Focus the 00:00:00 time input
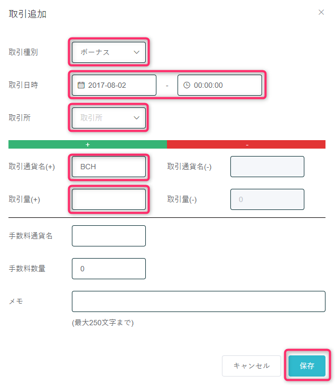 (220, 85)
